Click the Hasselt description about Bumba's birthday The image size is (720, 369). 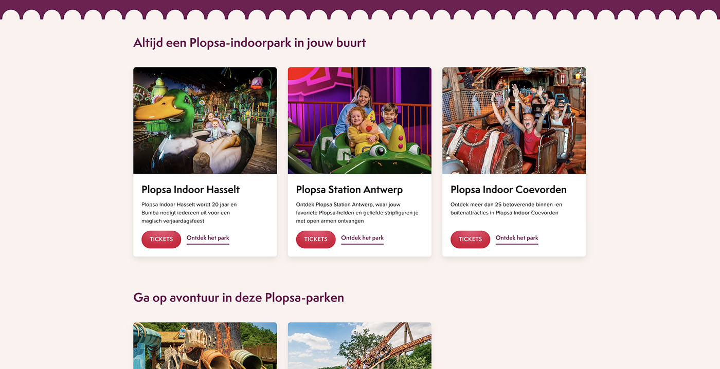coord(189,213)
